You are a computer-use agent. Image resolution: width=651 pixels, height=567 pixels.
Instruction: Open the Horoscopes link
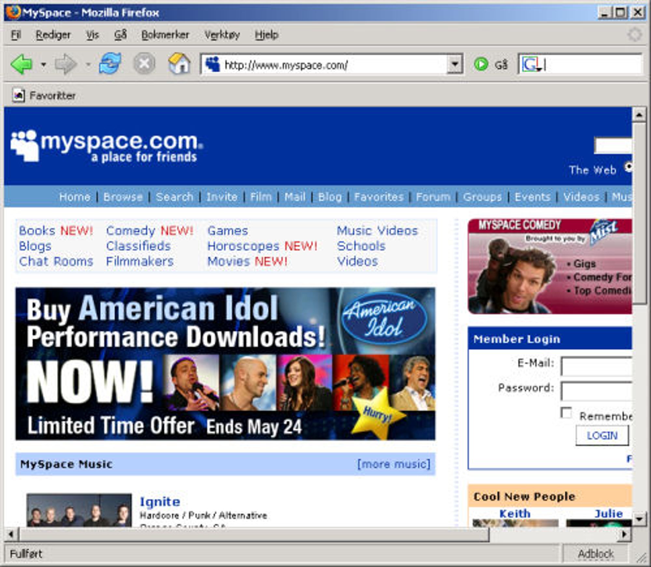click(x=243, y=246)
